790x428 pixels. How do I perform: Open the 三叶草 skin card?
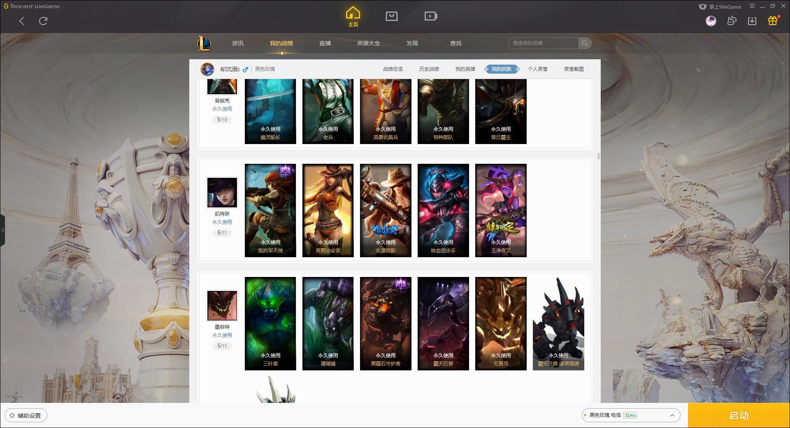click(270, 323)
